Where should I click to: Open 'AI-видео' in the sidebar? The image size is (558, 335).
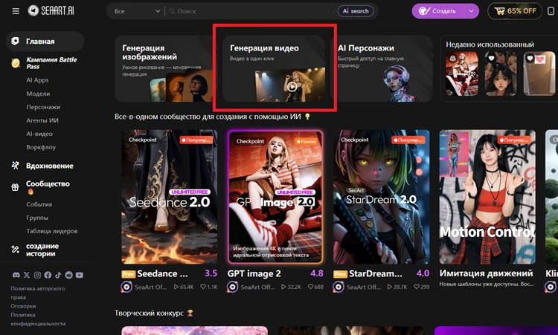[39, 134]
